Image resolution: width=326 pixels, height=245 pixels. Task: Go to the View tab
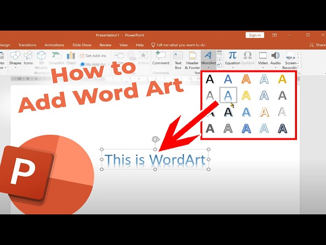click(x=123, y=45)
